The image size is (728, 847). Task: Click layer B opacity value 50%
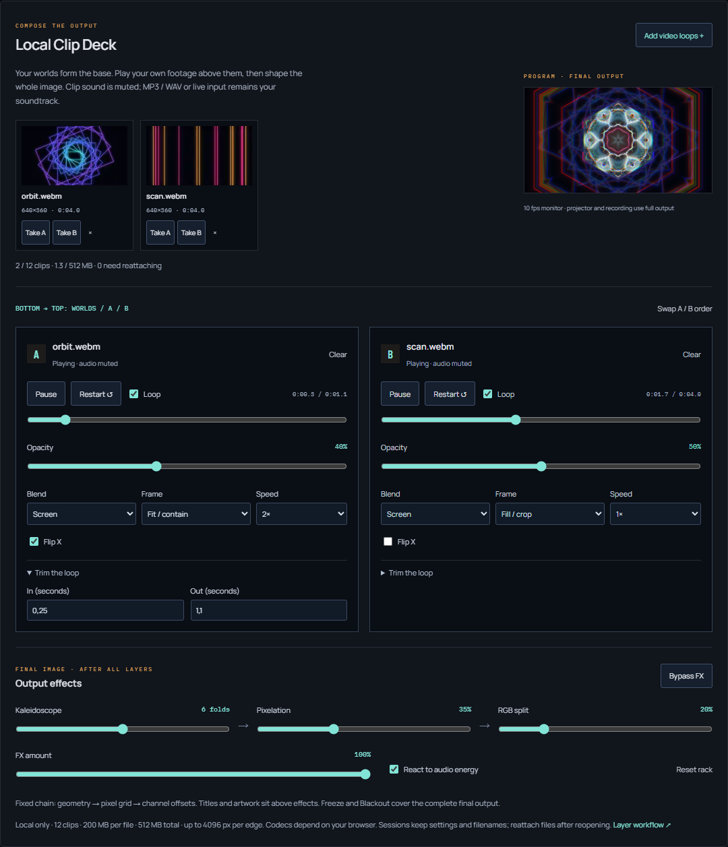695,447
